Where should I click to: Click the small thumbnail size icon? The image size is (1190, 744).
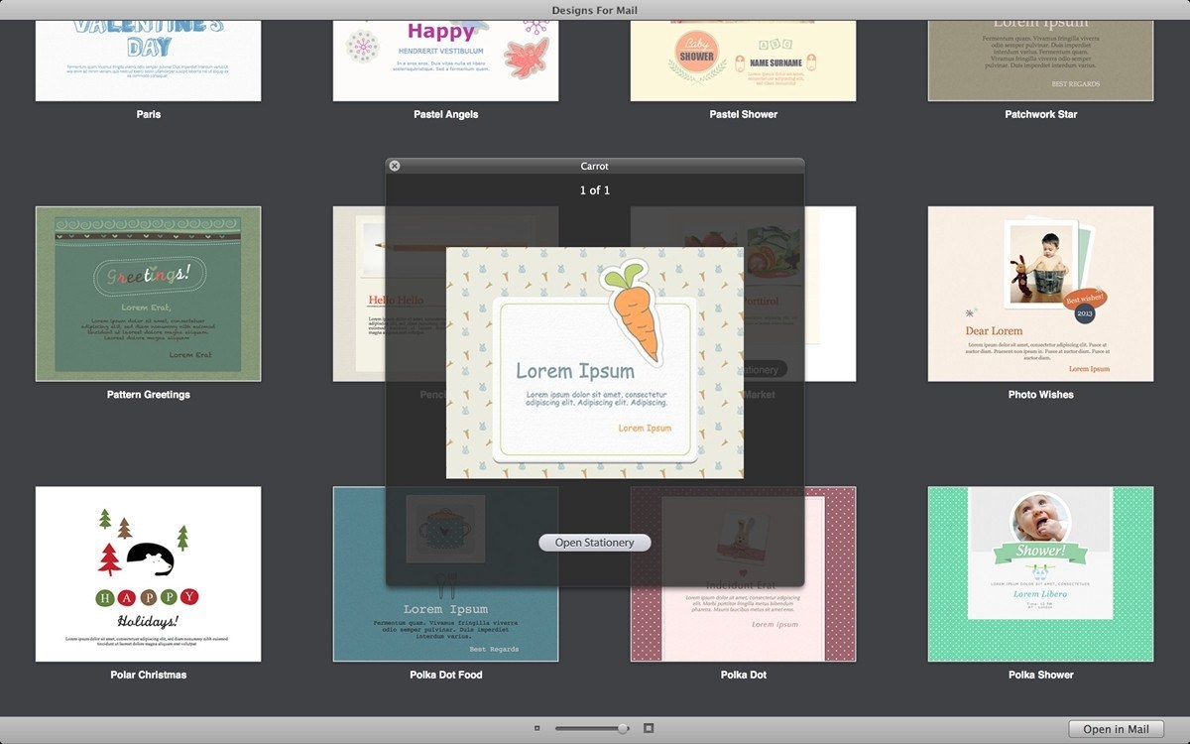[536, 728]
